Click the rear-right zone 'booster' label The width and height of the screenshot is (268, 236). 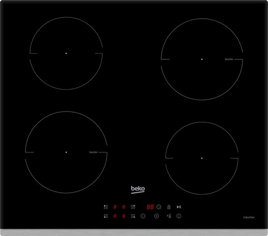229,59
